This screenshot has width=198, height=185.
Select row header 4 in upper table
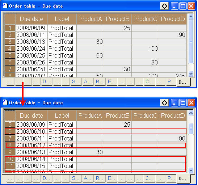[x=10, y=49]
